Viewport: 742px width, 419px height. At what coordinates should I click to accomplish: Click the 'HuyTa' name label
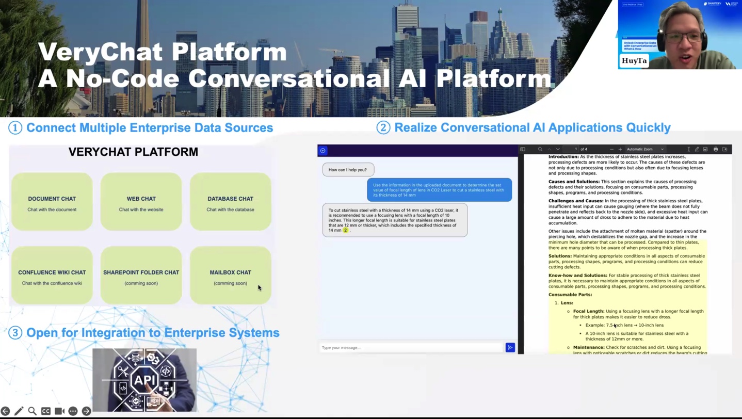point(634,61)
